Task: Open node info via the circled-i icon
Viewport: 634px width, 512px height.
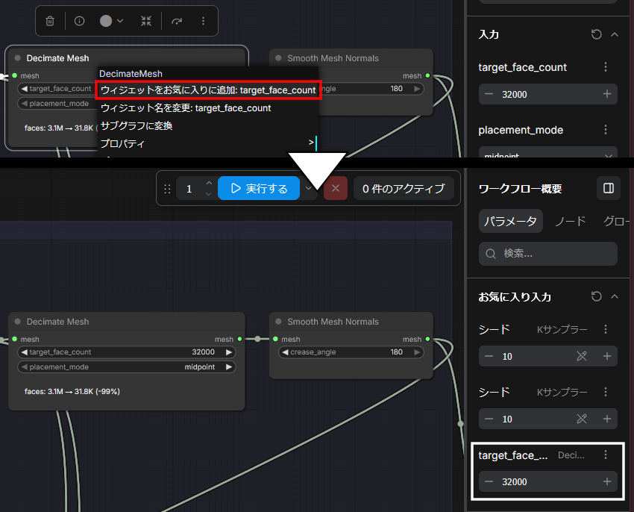Action: [x=79, y=21]
